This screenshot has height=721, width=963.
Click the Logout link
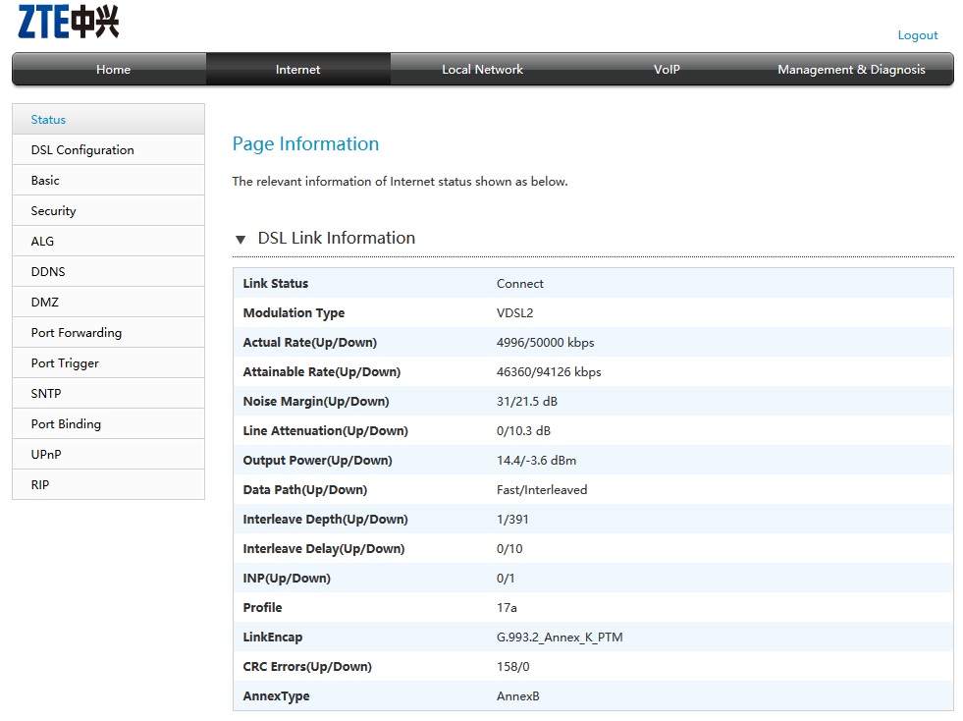click(917, 35)
